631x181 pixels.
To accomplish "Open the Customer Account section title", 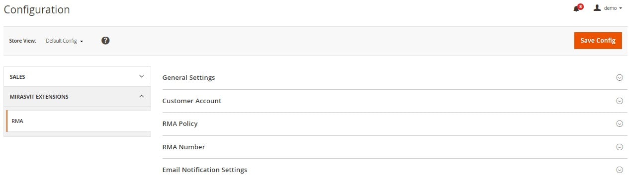I will (192, 101).
